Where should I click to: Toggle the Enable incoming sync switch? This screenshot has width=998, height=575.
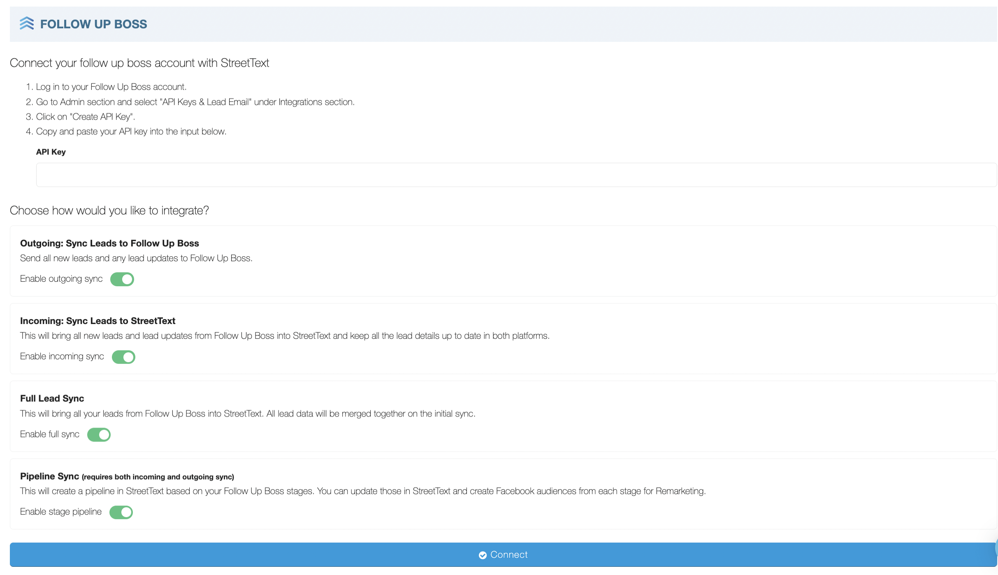[123, 357]
